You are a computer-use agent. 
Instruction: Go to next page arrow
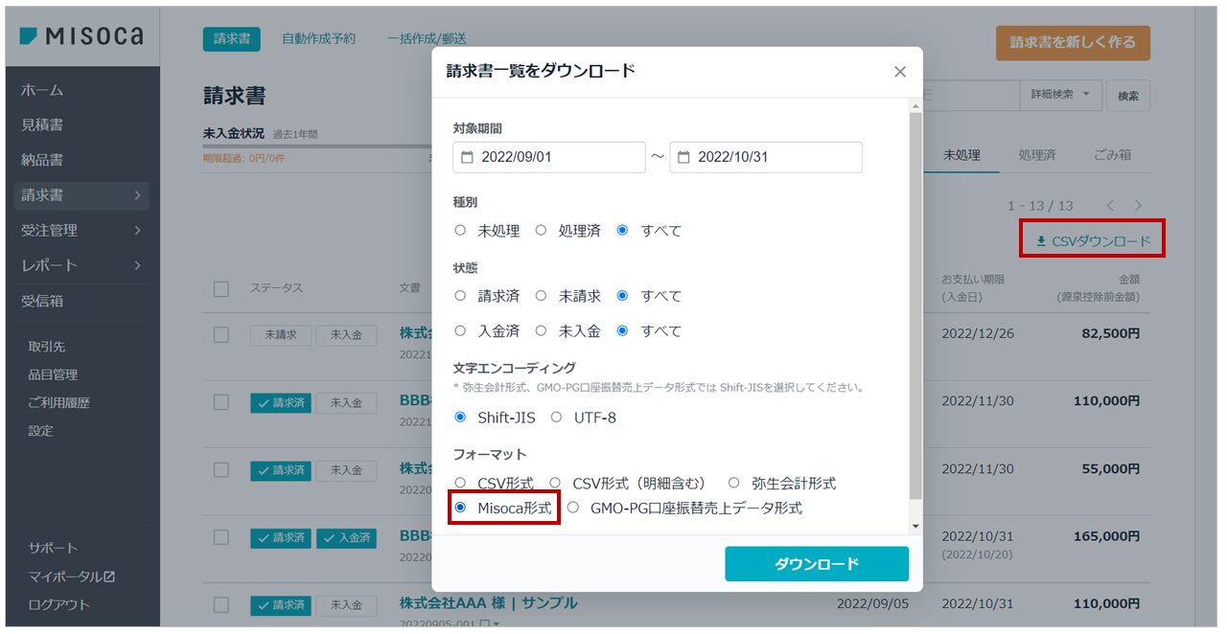(1138, 206)
